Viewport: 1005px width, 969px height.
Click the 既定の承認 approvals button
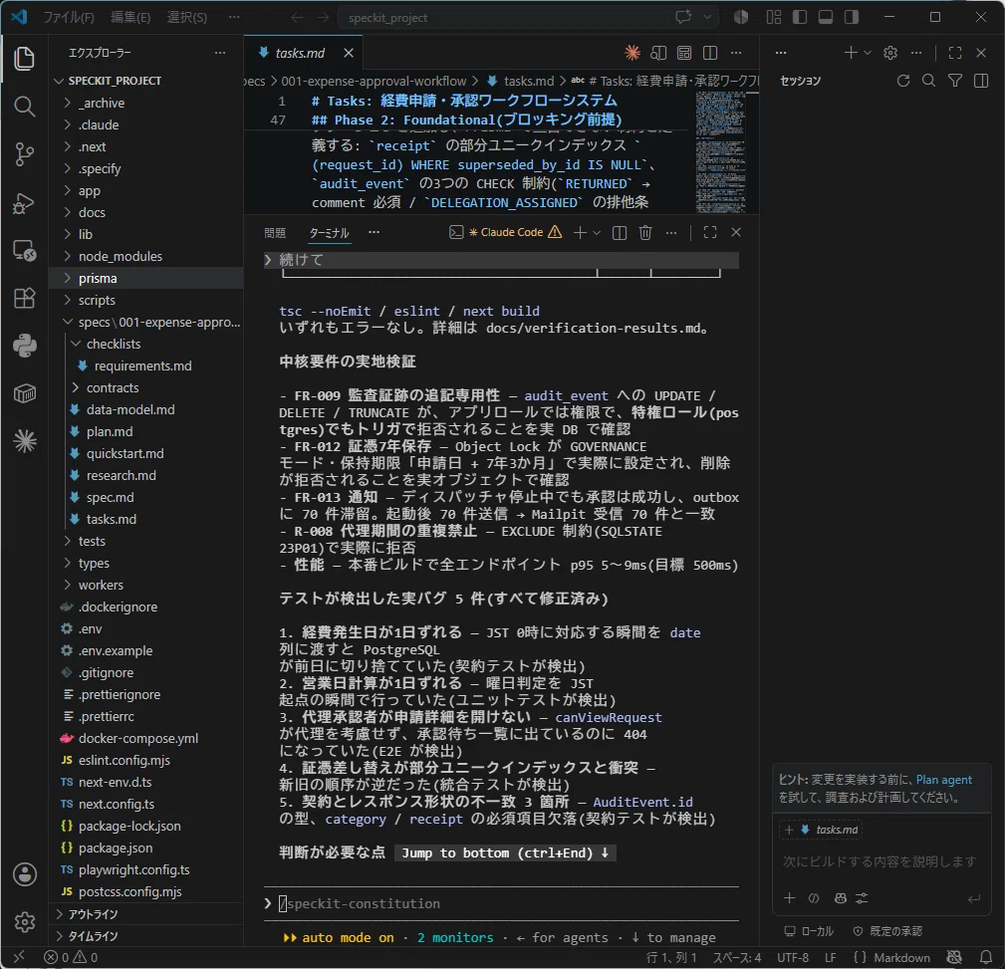(887, 931)
